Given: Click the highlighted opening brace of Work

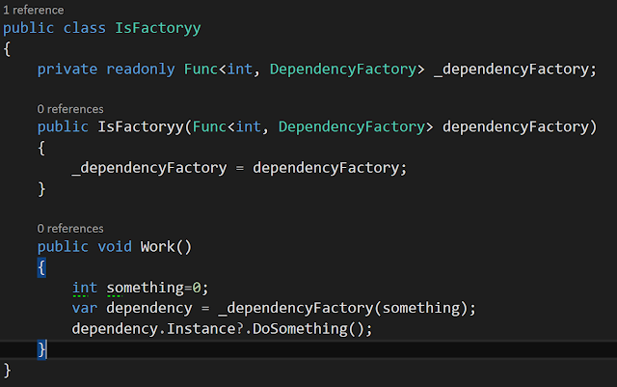Looking at the screenshot, I should pos(41,267).
